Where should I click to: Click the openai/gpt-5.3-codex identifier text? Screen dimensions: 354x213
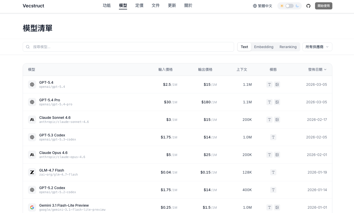[58, 139]
